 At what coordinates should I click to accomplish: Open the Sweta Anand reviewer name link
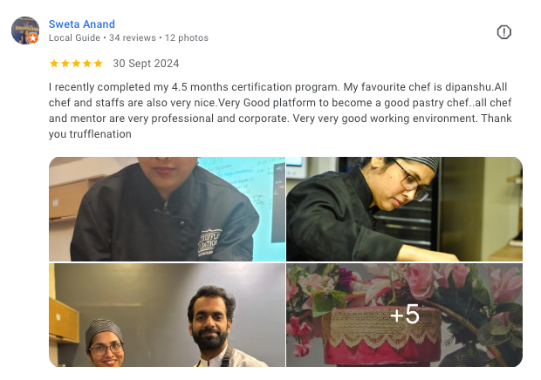[82, 24]
